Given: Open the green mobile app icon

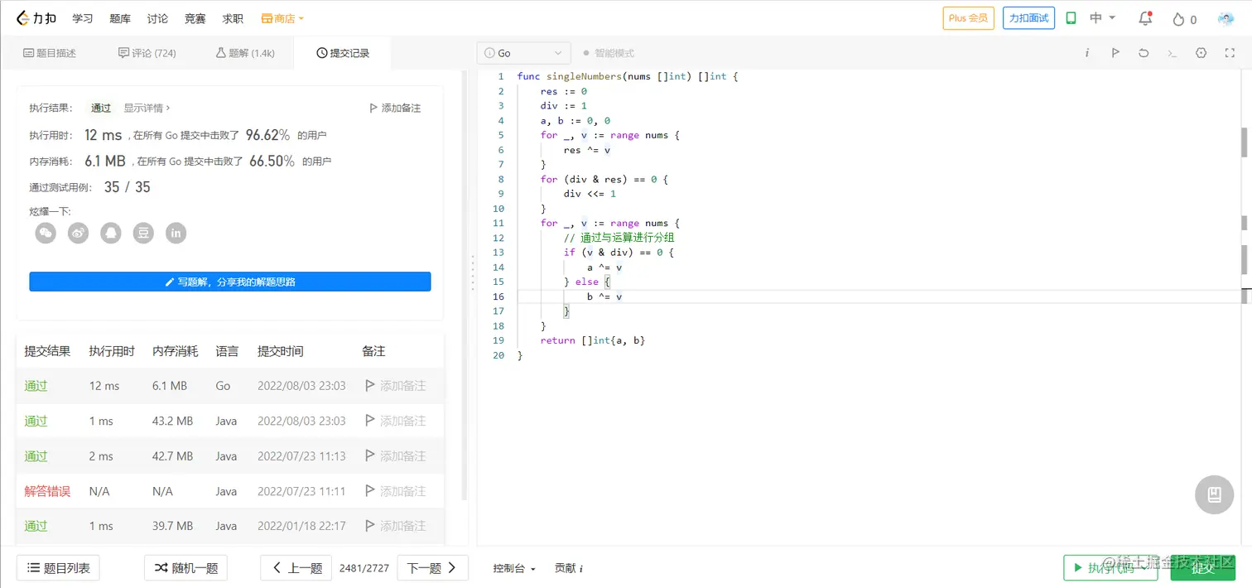Looking at the screenshot, I should pyautogui.click(x=1071, y=18).
